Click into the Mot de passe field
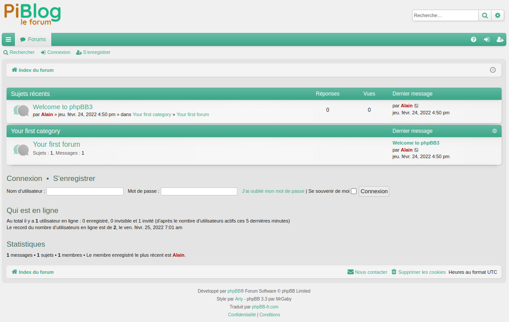This screenshot has height=322, width=509. click(x=199, y=191)
